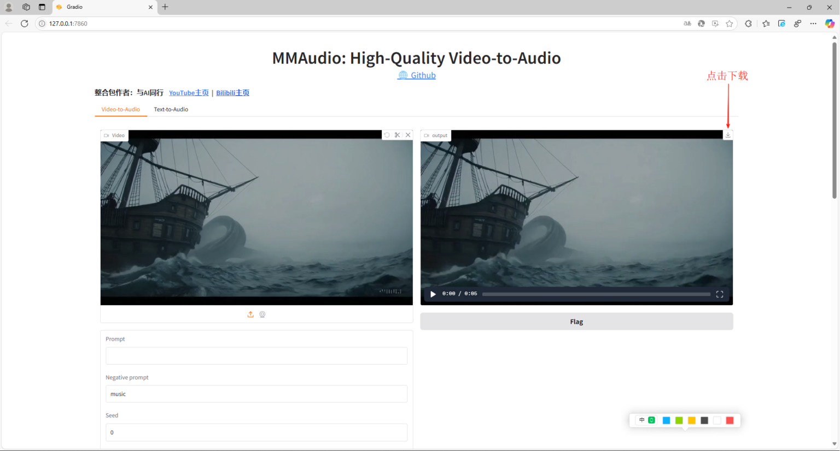Open the browser's Settings and more menu
This screenshot has width=840, height=451.
pyautogui.click(x=813, y=23)
